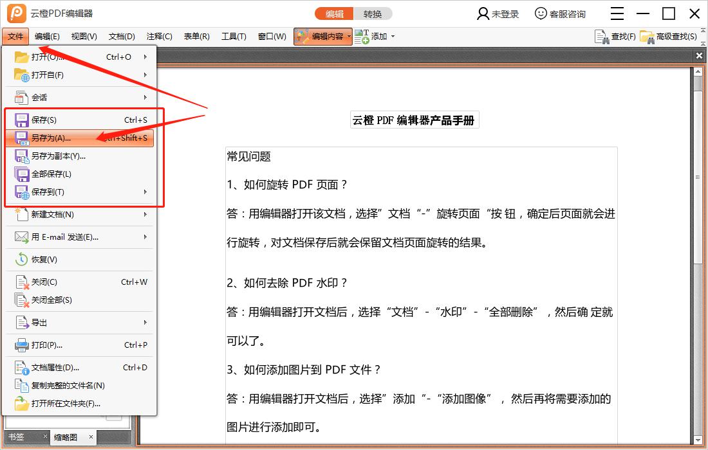Expand the 用 E-mail 发送 submenu arrow
Viewport: 708px width, 450px height.
tap(145, 237)
